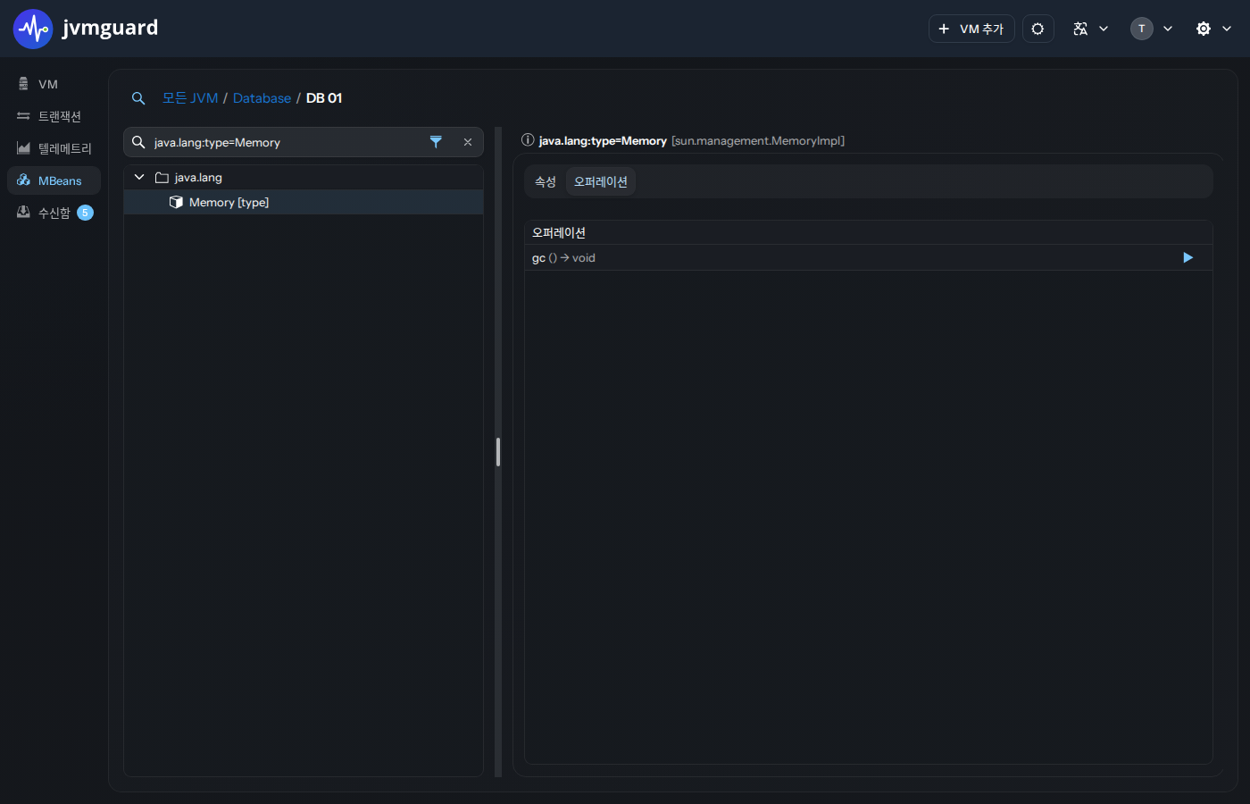1250x804 pixels.
Task: Select Memory [type] tree row
Action: tap(304, 203)
